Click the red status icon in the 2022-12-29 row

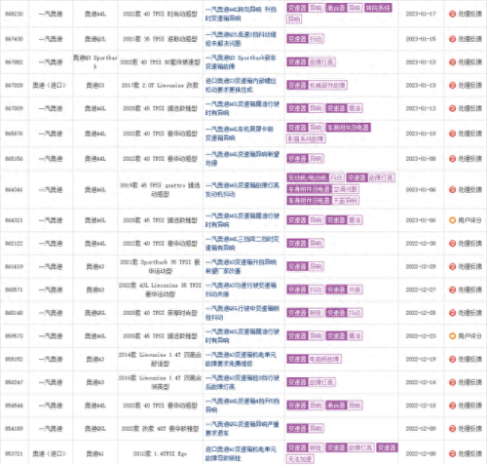tap(452, 266)
